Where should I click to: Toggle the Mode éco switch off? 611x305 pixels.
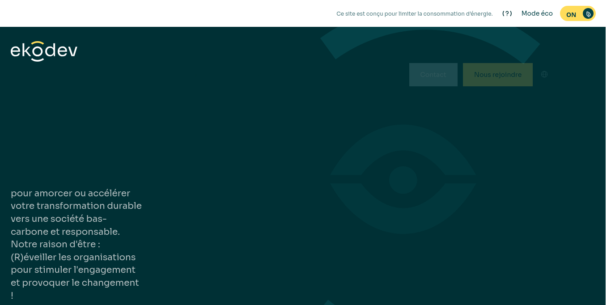[x=577, y=14]
